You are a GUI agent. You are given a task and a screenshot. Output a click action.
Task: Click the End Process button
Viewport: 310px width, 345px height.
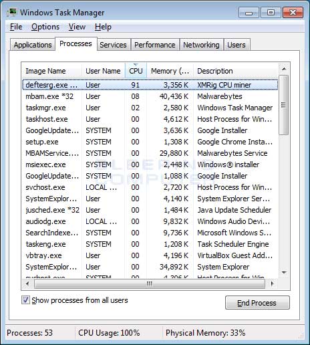tap(257, 303)
